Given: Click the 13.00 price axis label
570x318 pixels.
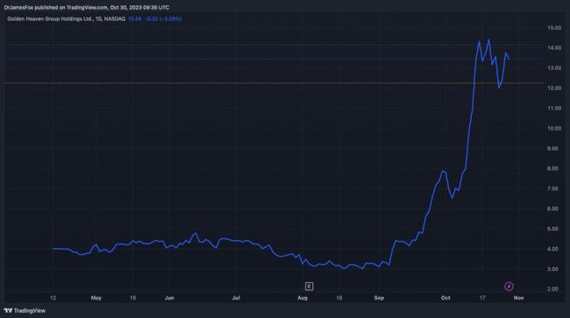Looking at the screenshot, I should pos(554,68).
